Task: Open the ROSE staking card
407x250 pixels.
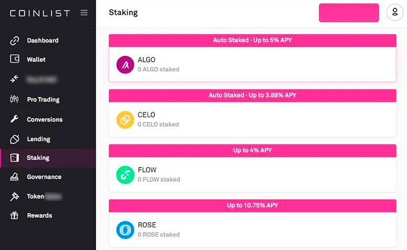Action: click(x=252, y=230)
